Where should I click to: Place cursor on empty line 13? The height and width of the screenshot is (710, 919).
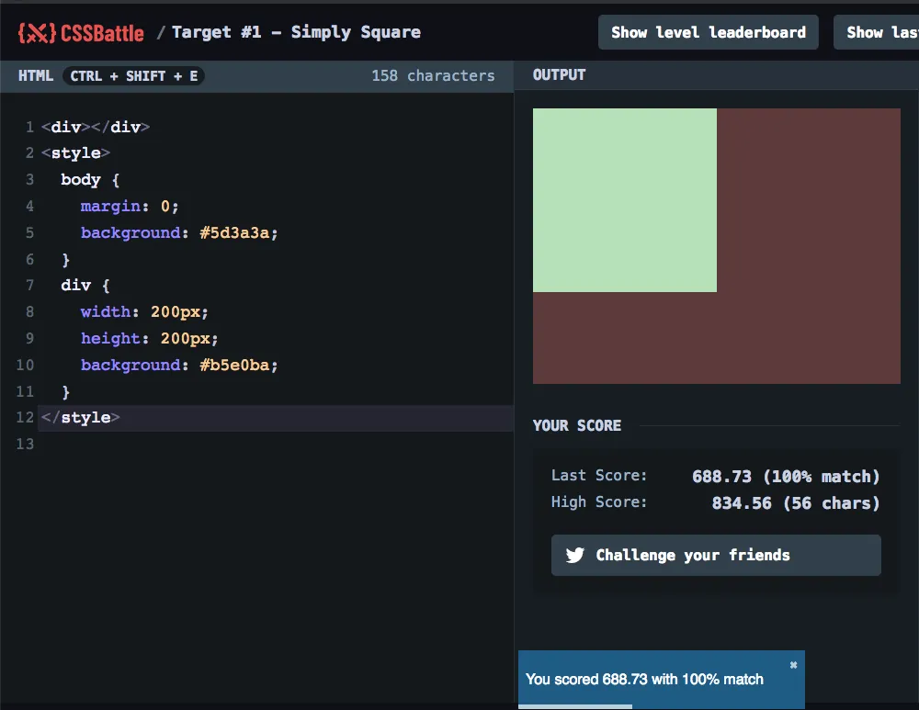click(184, 444)
